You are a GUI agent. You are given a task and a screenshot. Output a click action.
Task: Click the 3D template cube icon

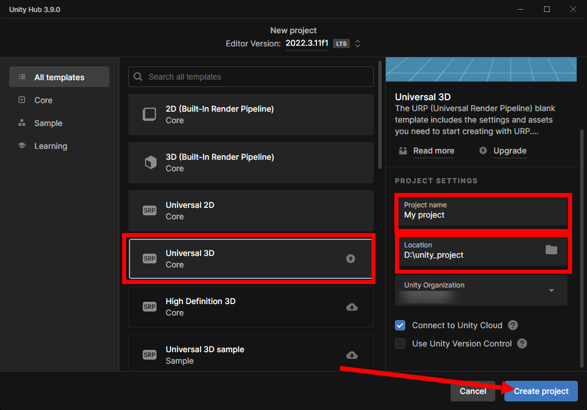pyautogui.click(x=151, y=163)
